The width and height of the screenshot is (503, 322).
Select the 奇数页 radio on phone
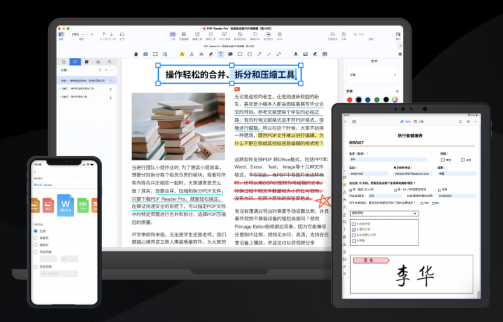[x=36, y=238]
